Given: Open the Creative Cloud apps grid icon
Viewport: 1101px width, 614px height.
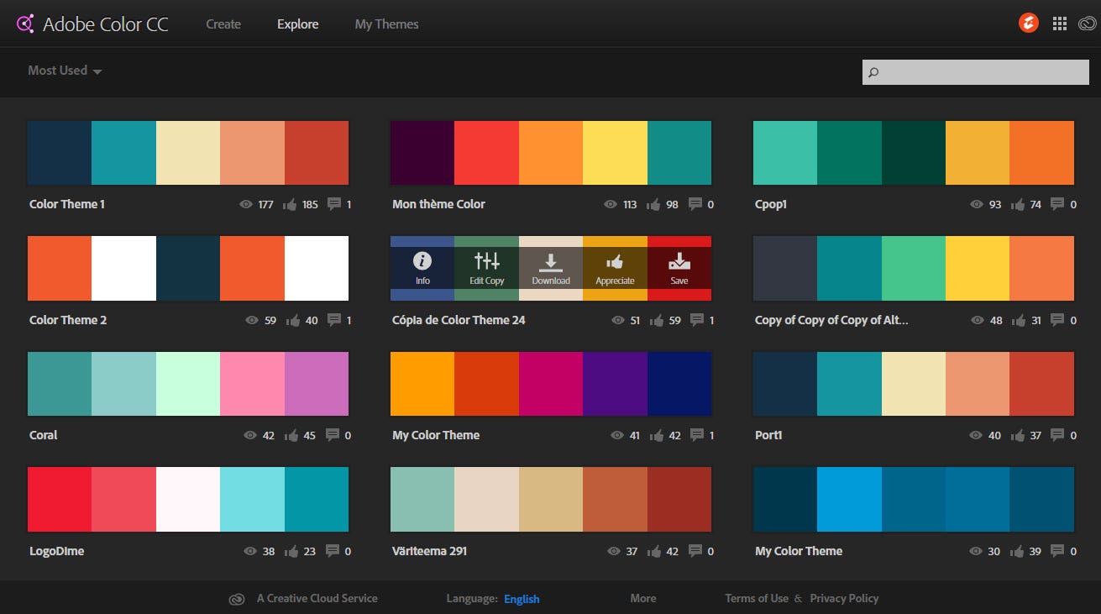Looking at the screenshot, I should click(1059, 23).
